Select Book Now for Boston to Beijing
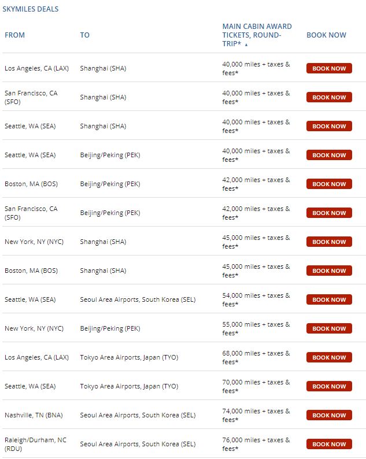Viewport: 366px width, 459px height. [329, 184]
